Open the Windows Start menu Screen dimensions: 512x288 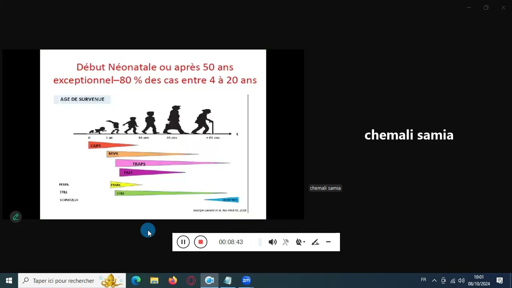tap(9, 280)
